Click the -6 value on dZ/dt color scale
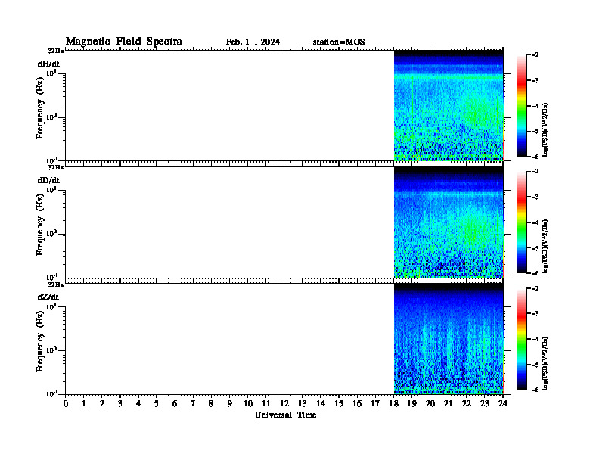The image size is (599, 463). coord(535,390)
